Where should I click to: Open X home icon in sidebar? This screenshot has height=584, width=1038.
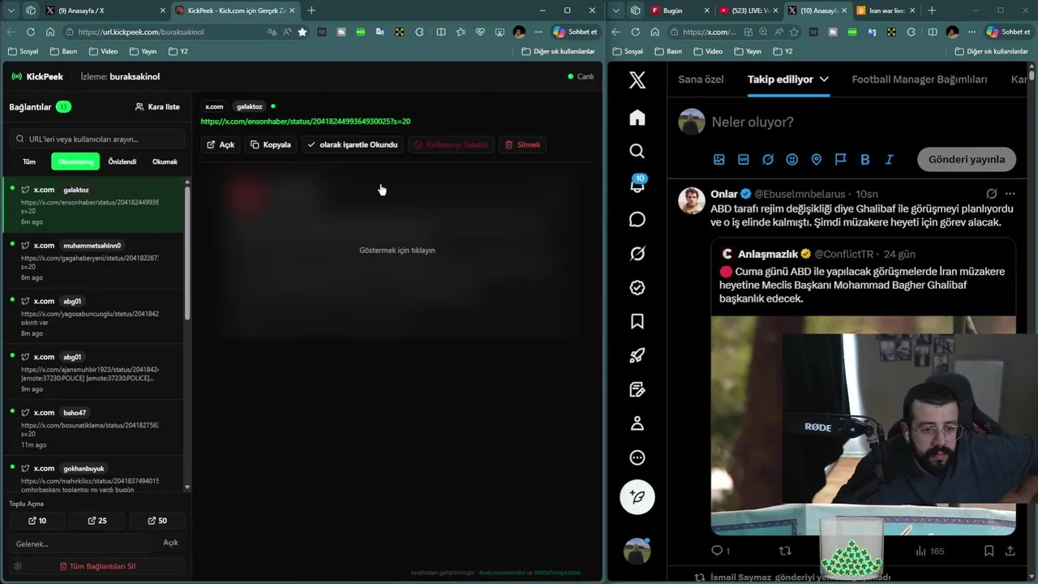coord(637,118)
